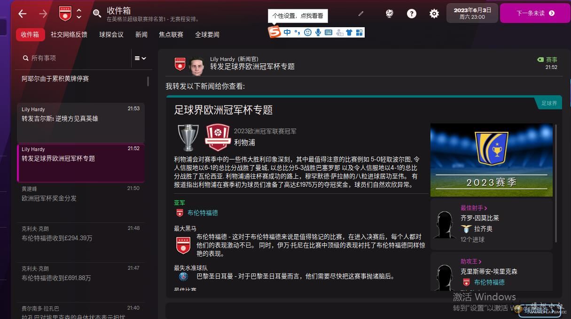Open the Sogou shirt skin icon

(349, 32)
